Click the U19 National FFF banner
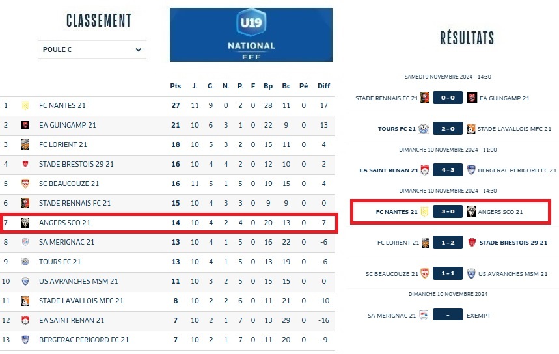 [x=251, y=34]
